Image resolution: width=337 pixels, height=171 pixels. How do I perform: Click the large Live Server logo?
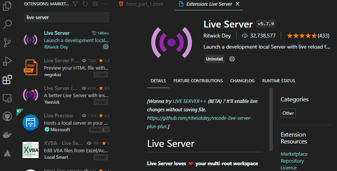[172, 42]
